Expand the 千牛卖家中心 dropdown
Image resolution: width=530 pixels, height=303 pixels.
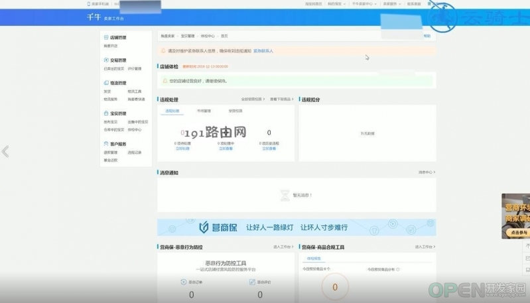364,4
